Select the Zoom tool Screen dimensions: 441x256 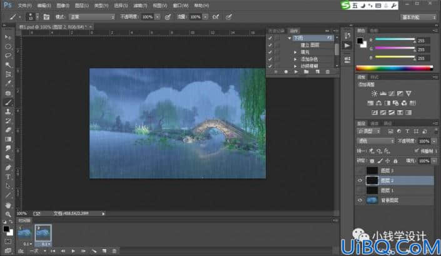(8, 214)
